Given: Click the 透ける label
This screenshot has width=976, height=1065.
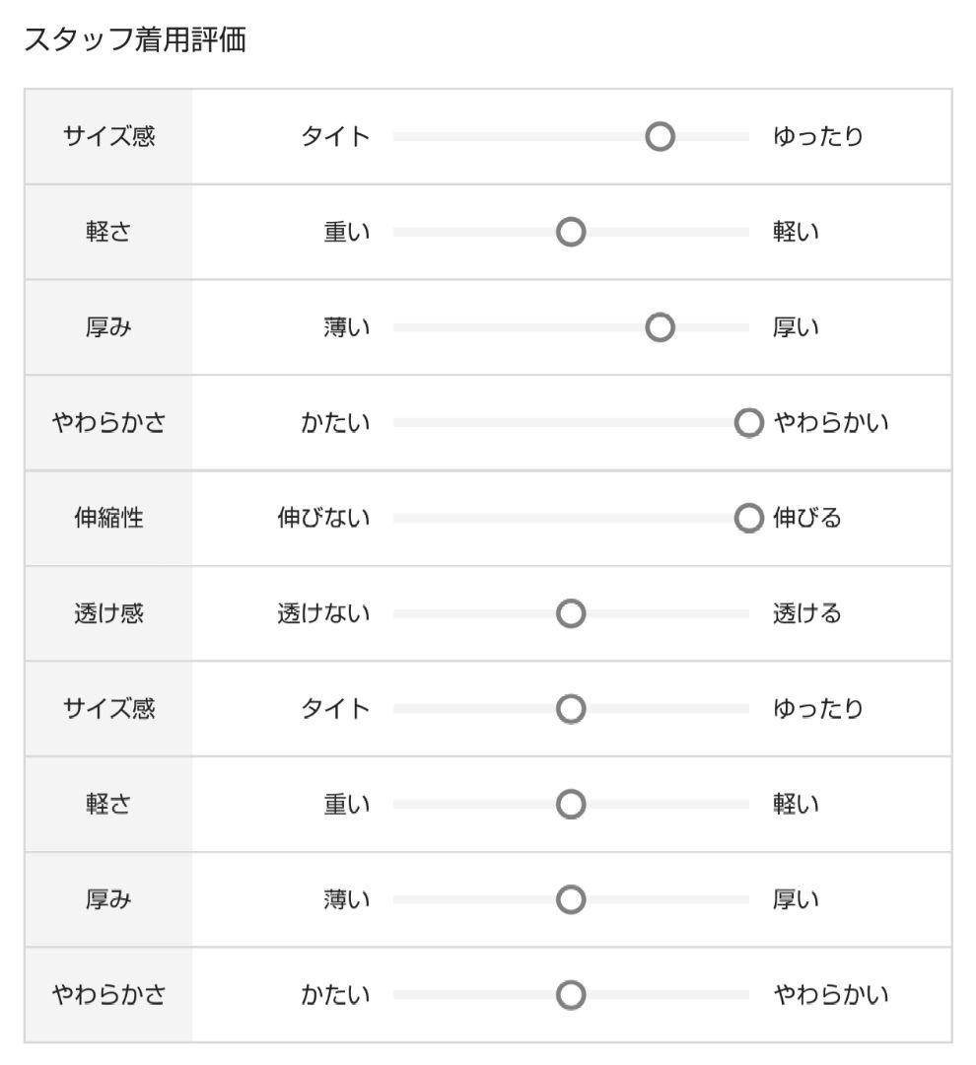Looking at the screenshot, I should click(x=806, y=613).
